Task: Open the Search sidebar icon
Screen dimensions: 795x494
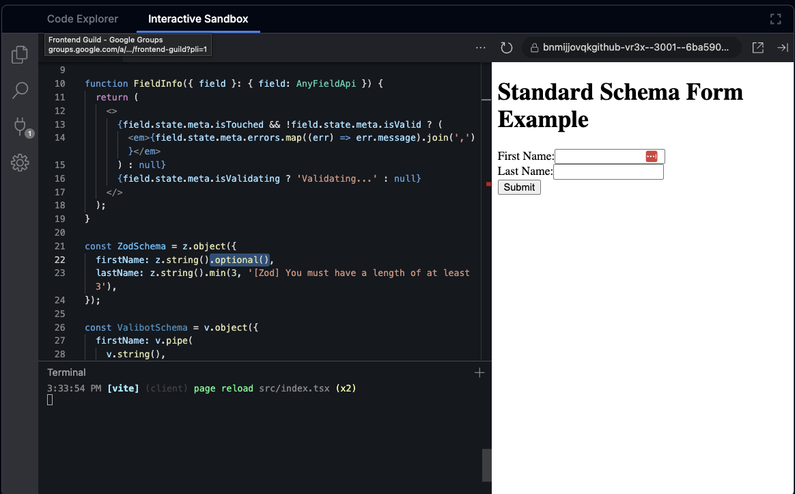Action: [20, 90]
